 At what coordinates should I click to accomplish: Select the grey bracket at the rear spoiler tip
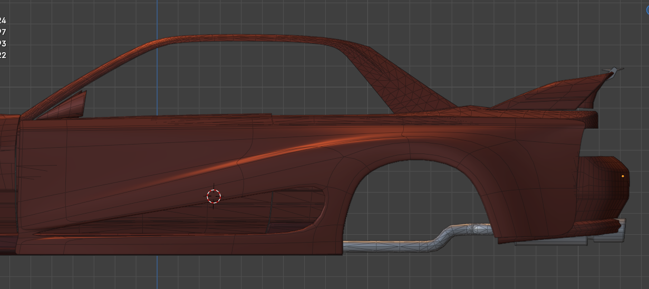[x=614, y=71]
